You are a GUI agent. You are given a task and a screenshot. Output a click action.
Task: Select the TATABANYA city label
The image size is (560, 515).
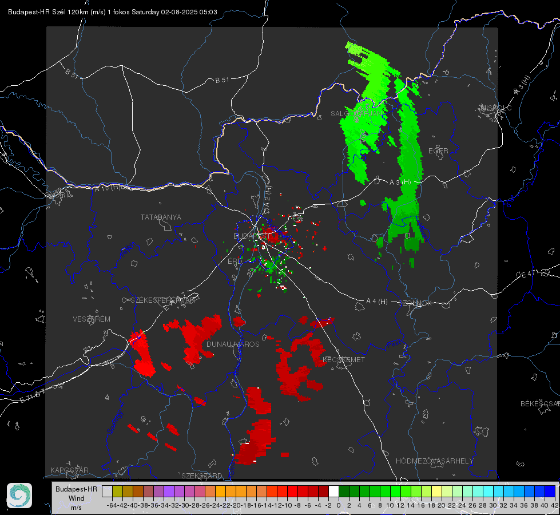161,217
